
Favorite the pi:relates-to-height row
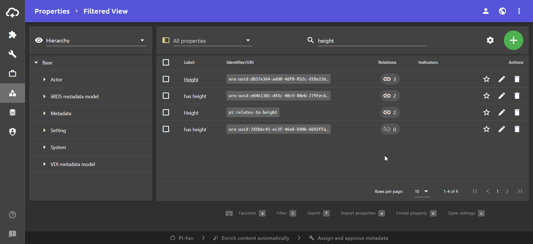tap(486, 112)
